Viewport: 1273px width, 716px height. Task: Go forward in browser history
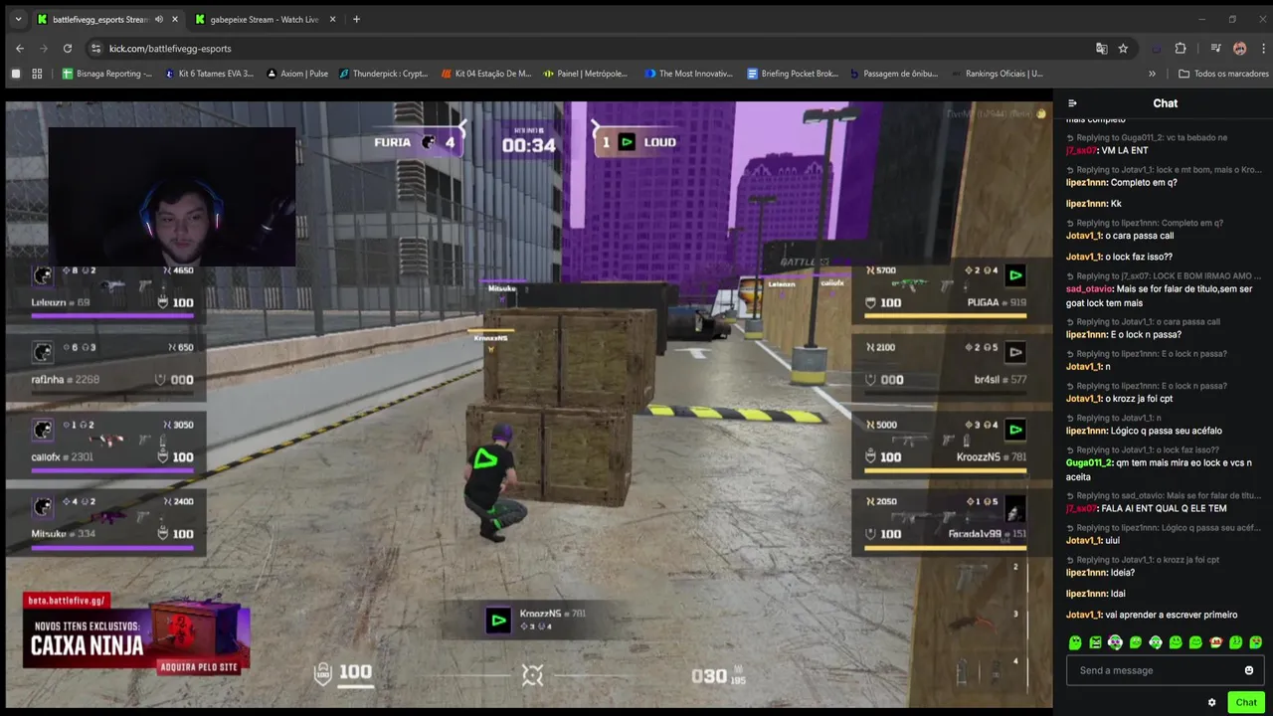[44, 48]
